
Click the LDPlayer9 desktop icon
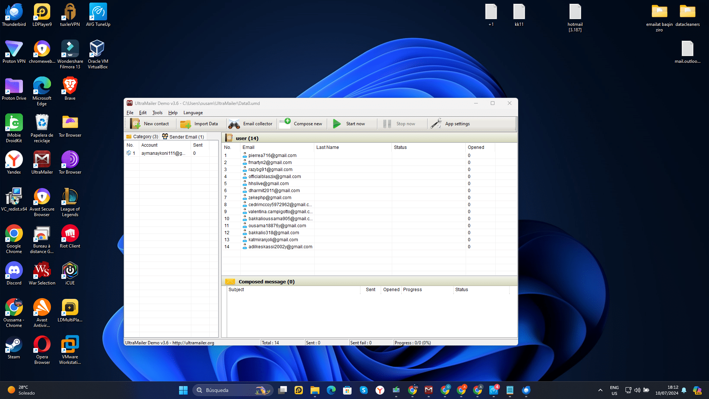point(42,15)
